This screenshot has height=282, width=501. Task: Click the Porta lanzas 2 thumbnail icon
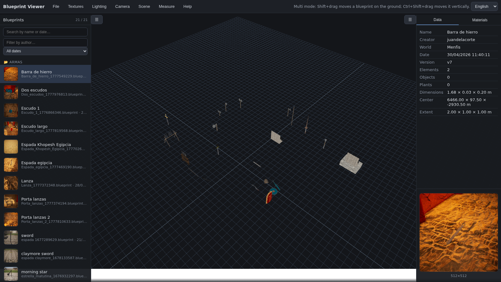pyautogui.click(x=11, y=219)
